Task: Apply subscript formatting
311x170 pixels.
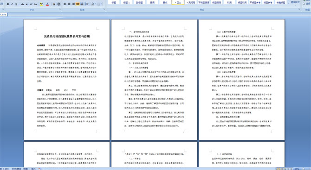Action: pyautogui.click(x=27, y=4)
